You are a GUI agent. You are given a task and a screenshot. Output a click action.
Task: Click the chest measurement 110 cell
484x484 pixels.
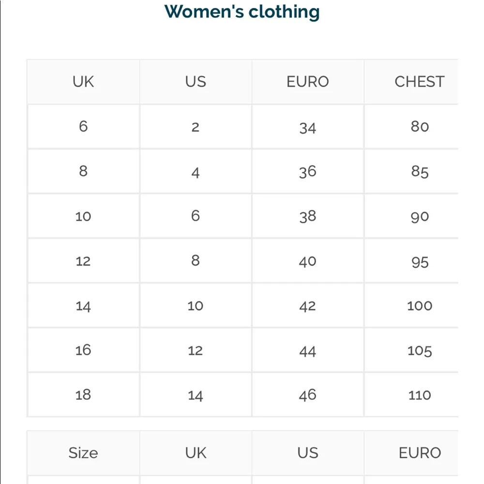419,395
